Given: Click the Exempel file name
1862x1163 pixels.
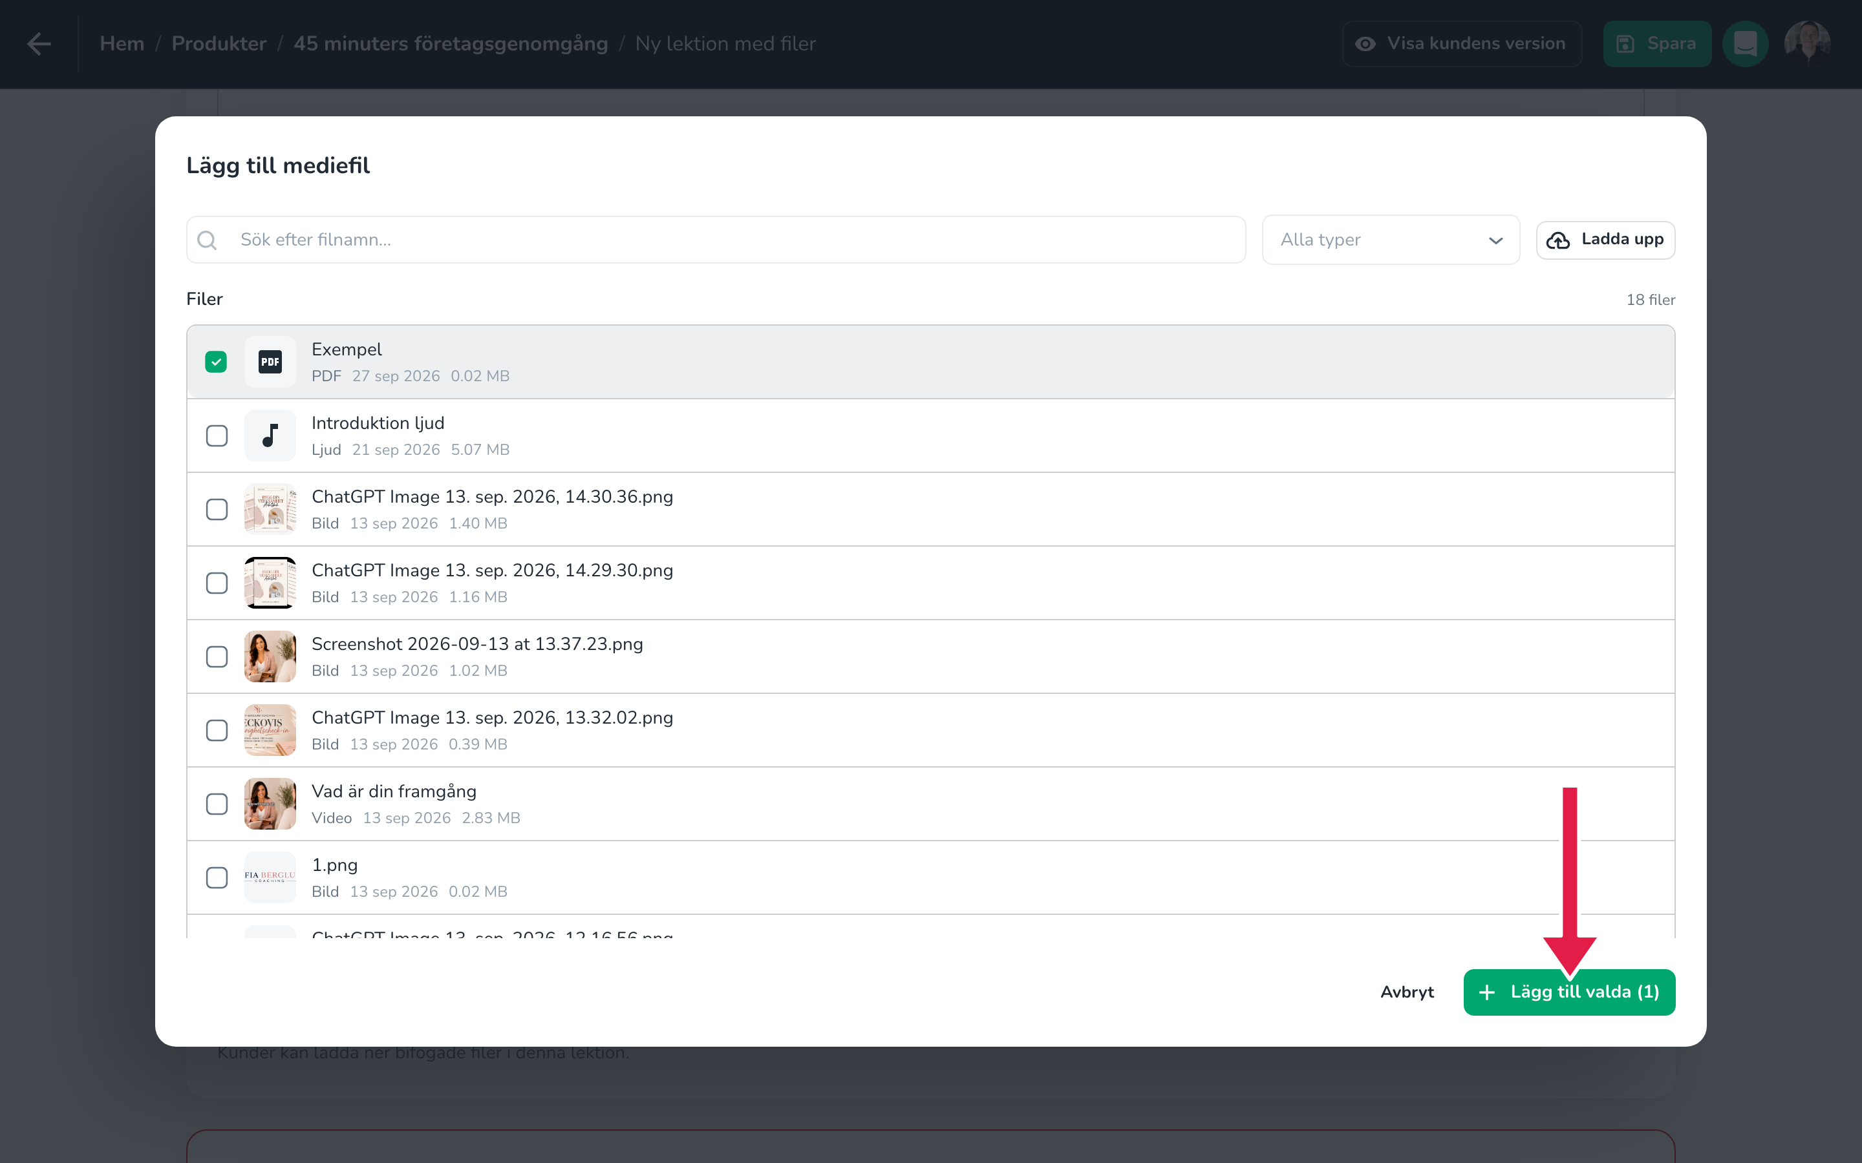Looking at the screenshot, I should (347, 350).
